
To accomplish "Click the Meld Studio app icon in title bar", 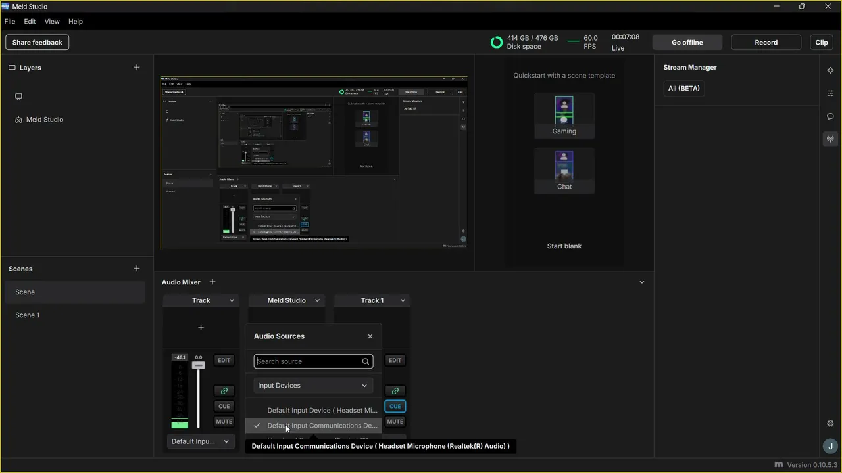I will tap(5, 7).
